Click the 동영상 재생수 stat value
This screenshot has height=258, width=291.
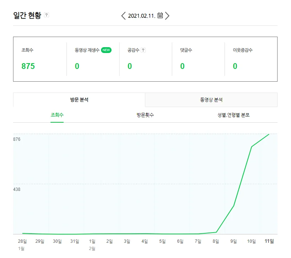tap(77, 66)
